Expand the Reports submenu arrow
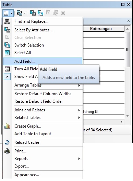The width and height of the screenshot is (133, 181). [x=79, y=159]
